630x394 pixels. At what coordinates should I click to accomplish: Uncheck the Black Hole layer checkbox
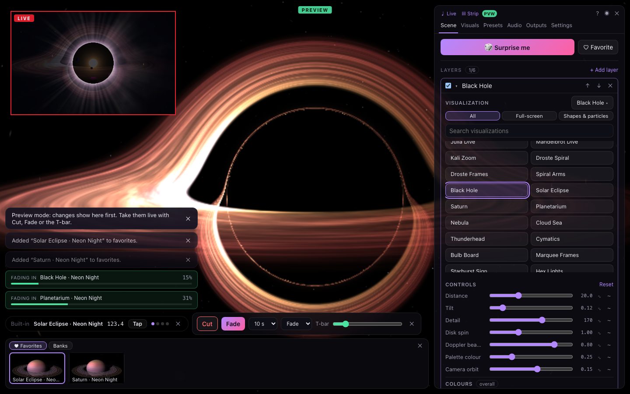pos(448,86)
